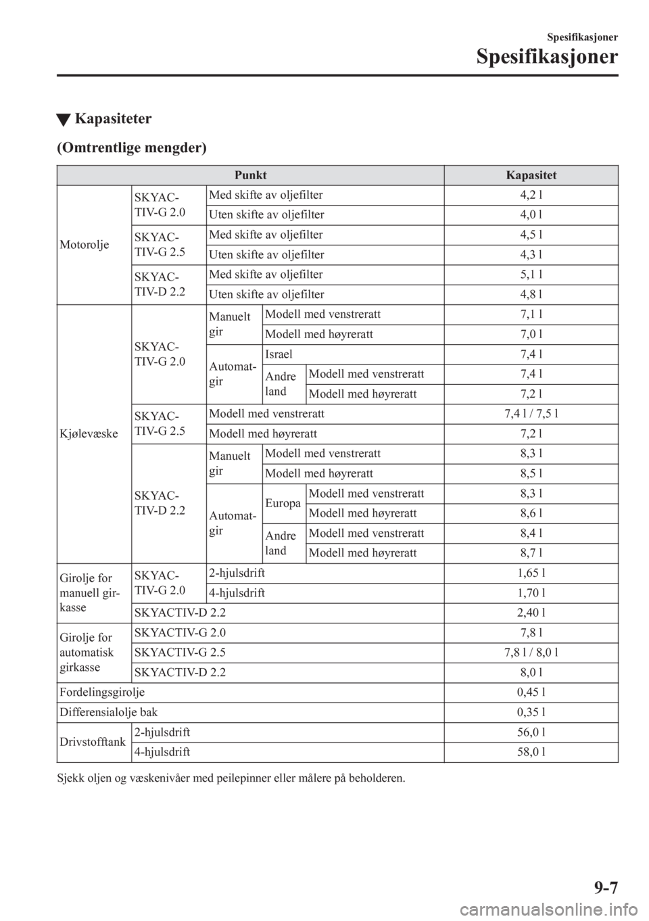Select '4-hjulsdrift' in the 58,0 l row
The height and width of the screenshot is (921, 649).
point(162,752)
